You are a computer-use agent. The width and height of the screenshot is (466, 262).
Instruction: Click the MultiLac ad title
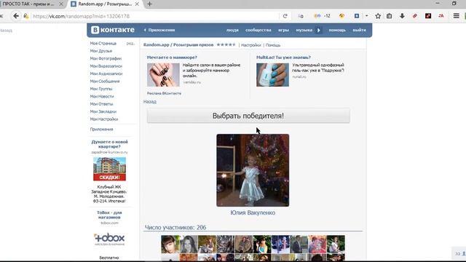pos(283,57)
